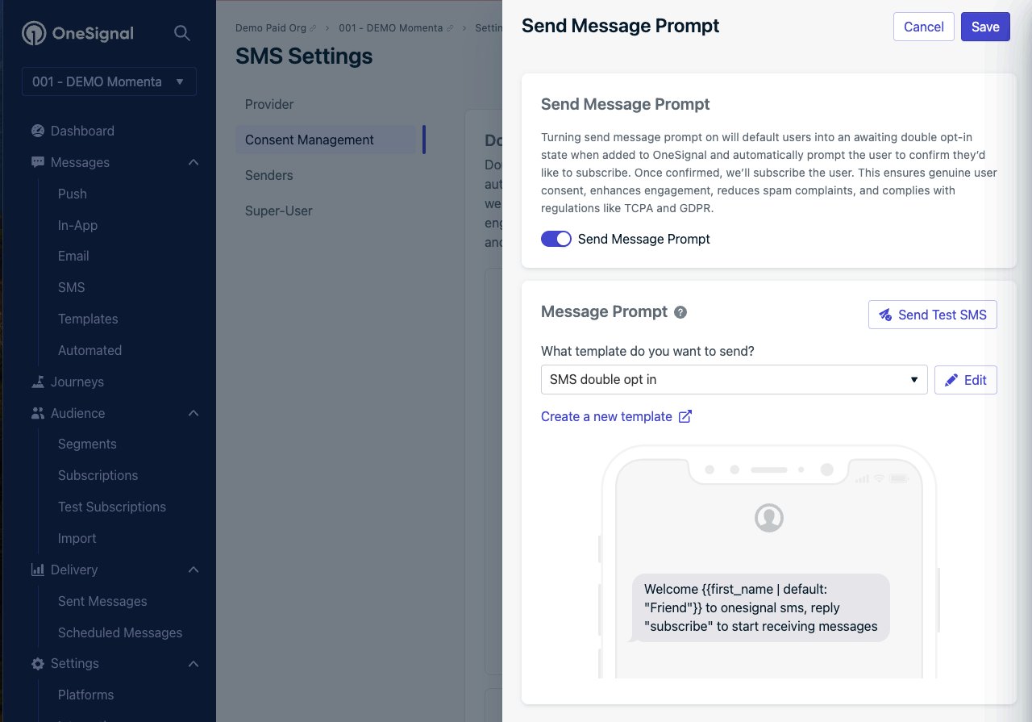Open Subscriptions under Audience
Screen dimensions: 1032x722
98,475
